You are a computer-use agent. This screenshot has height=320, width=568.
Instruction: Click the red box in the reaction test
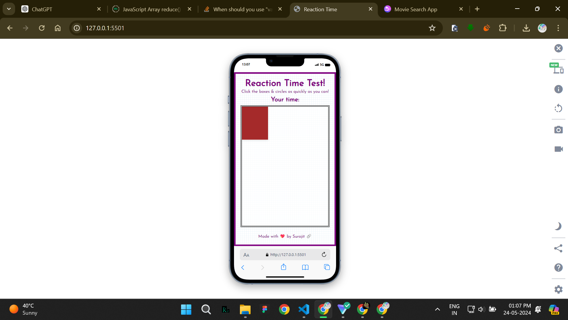(255, 123)
